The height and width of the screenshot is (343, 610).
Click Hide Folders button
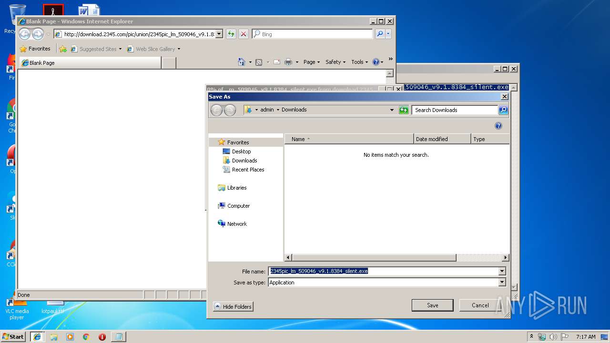pyautogui.click(x=233, y=306)
